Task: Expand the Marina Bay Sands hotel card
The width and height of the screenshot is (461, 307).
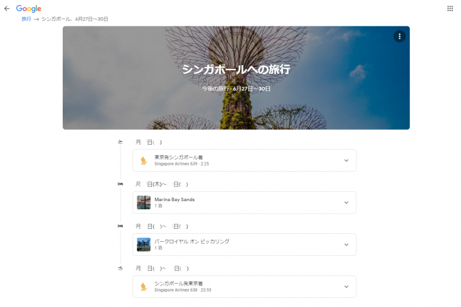Action: [346, 202]
